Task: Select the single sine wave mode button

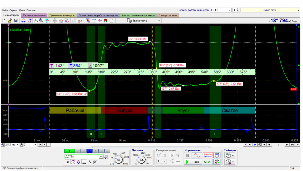Action: tap(197, 155)
